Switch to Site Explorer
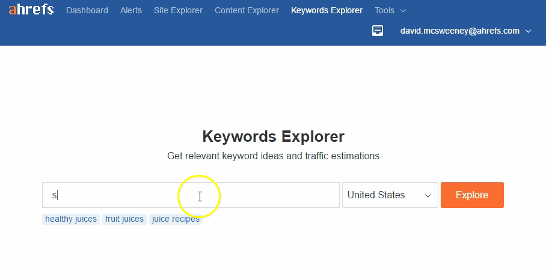 (178, 10)
